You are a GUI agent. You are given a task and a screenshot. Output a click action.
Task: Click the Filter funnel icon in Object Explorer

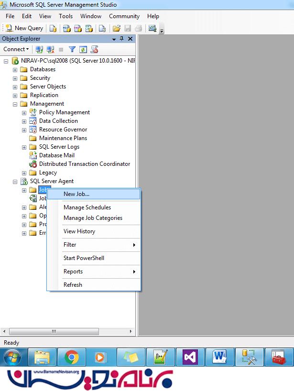tap(72, 49)
